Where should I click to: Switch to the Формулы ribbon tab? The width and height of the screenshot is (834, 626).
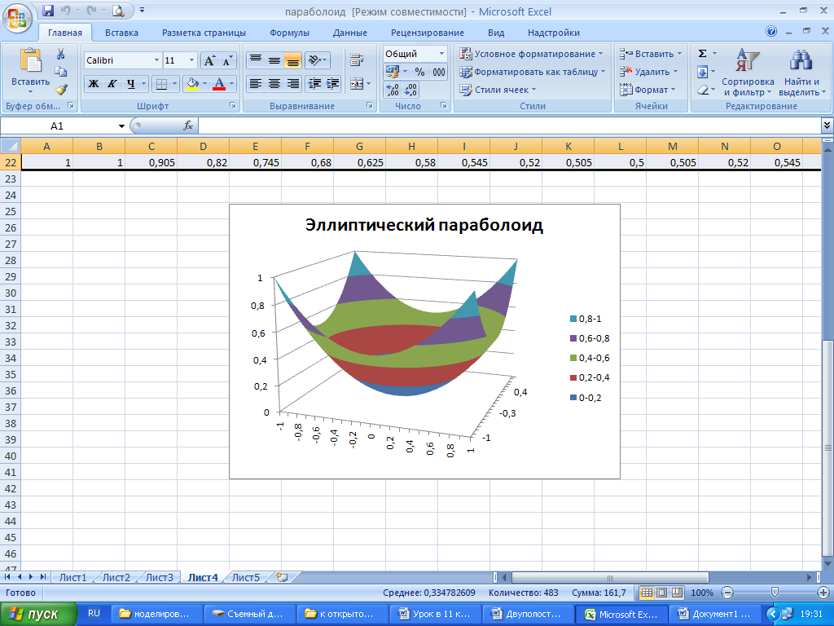[289, 33]
